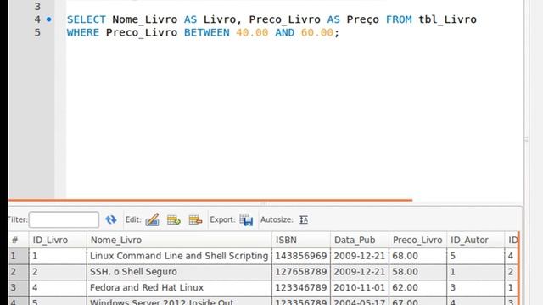
Task: Click the WHERE keyword on line 5
Action: 83,32
